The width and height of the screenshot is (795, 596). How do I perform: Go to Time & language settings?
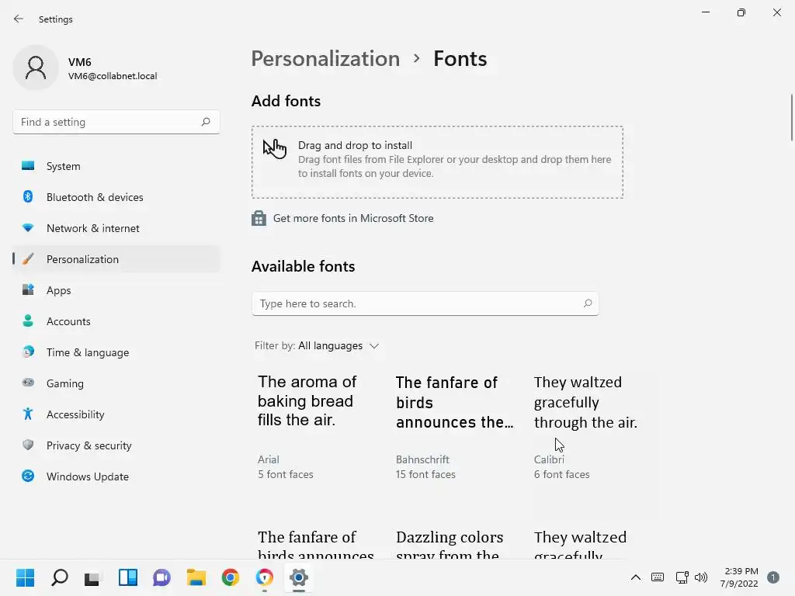(88, 352)
